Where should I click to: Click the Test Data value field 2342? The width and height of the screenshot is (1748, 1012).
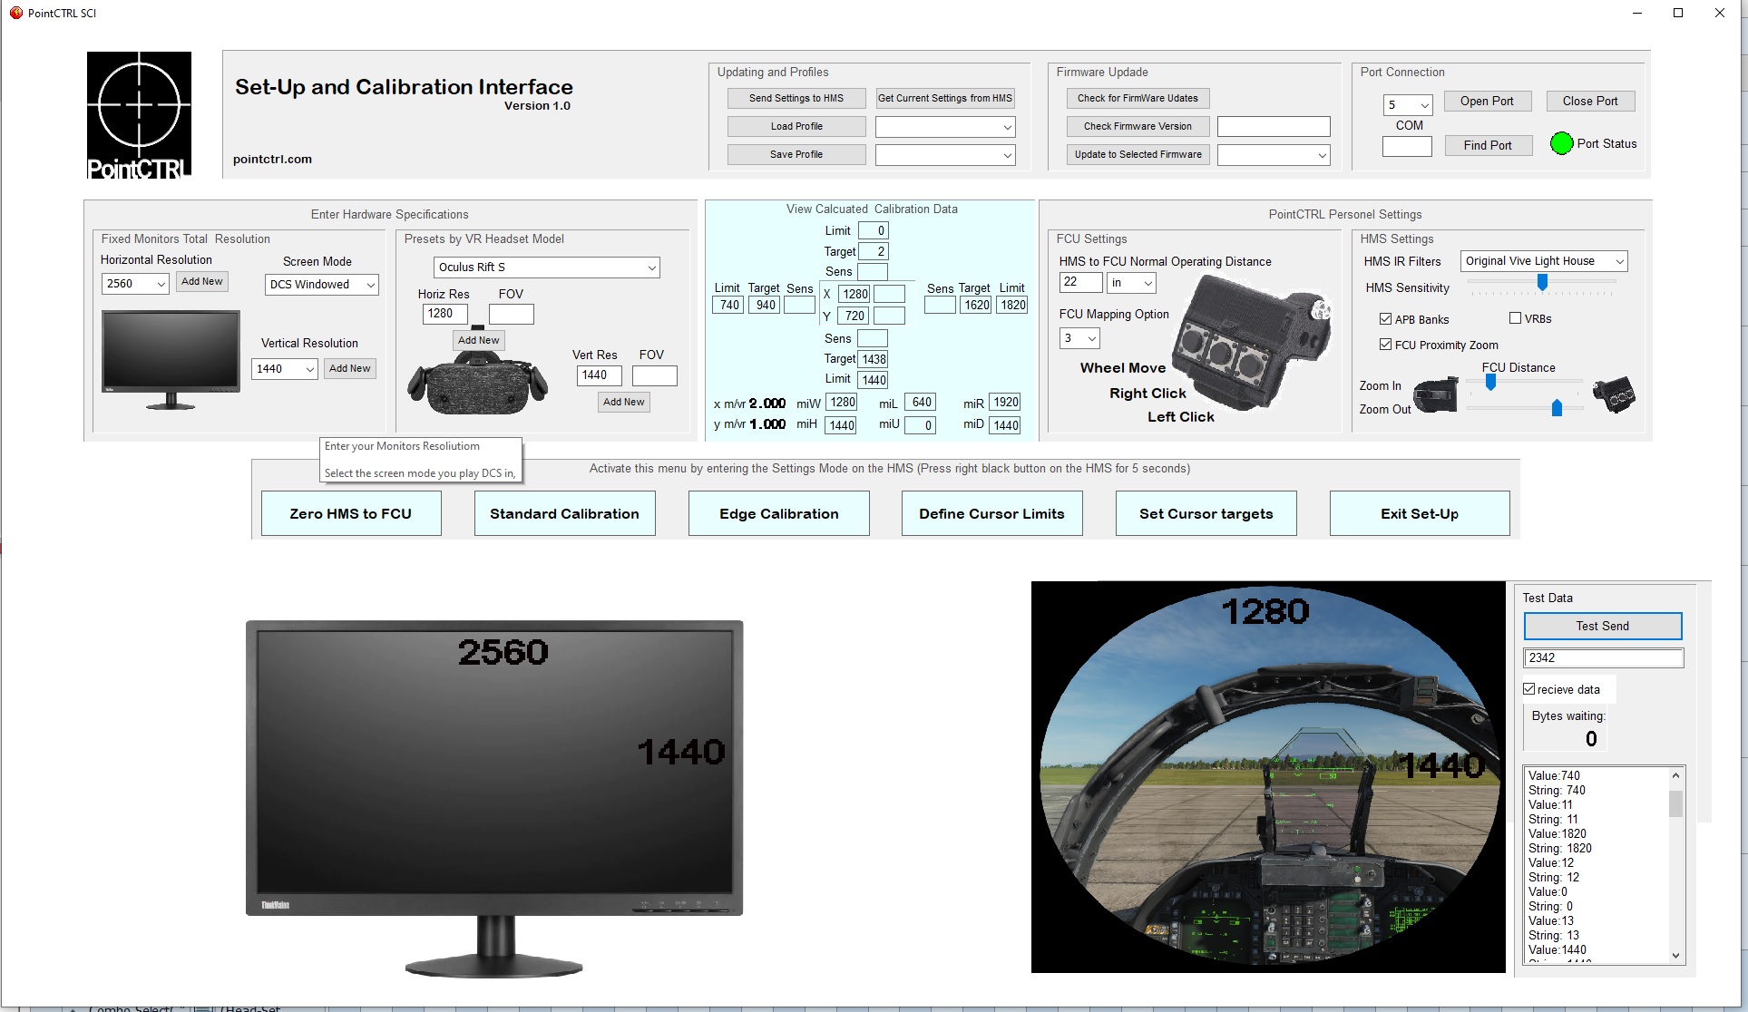tap(1604, 657)
